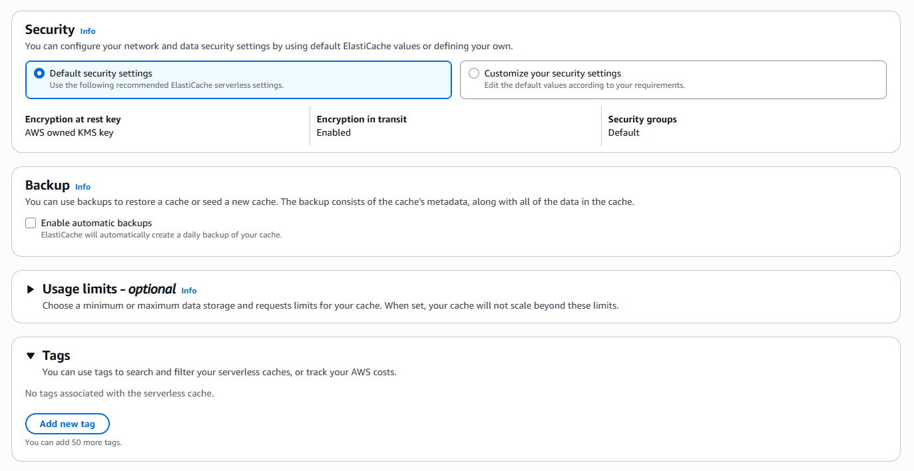
Task: Expand the Usage limits section triangle
Action: coord(30,289)
